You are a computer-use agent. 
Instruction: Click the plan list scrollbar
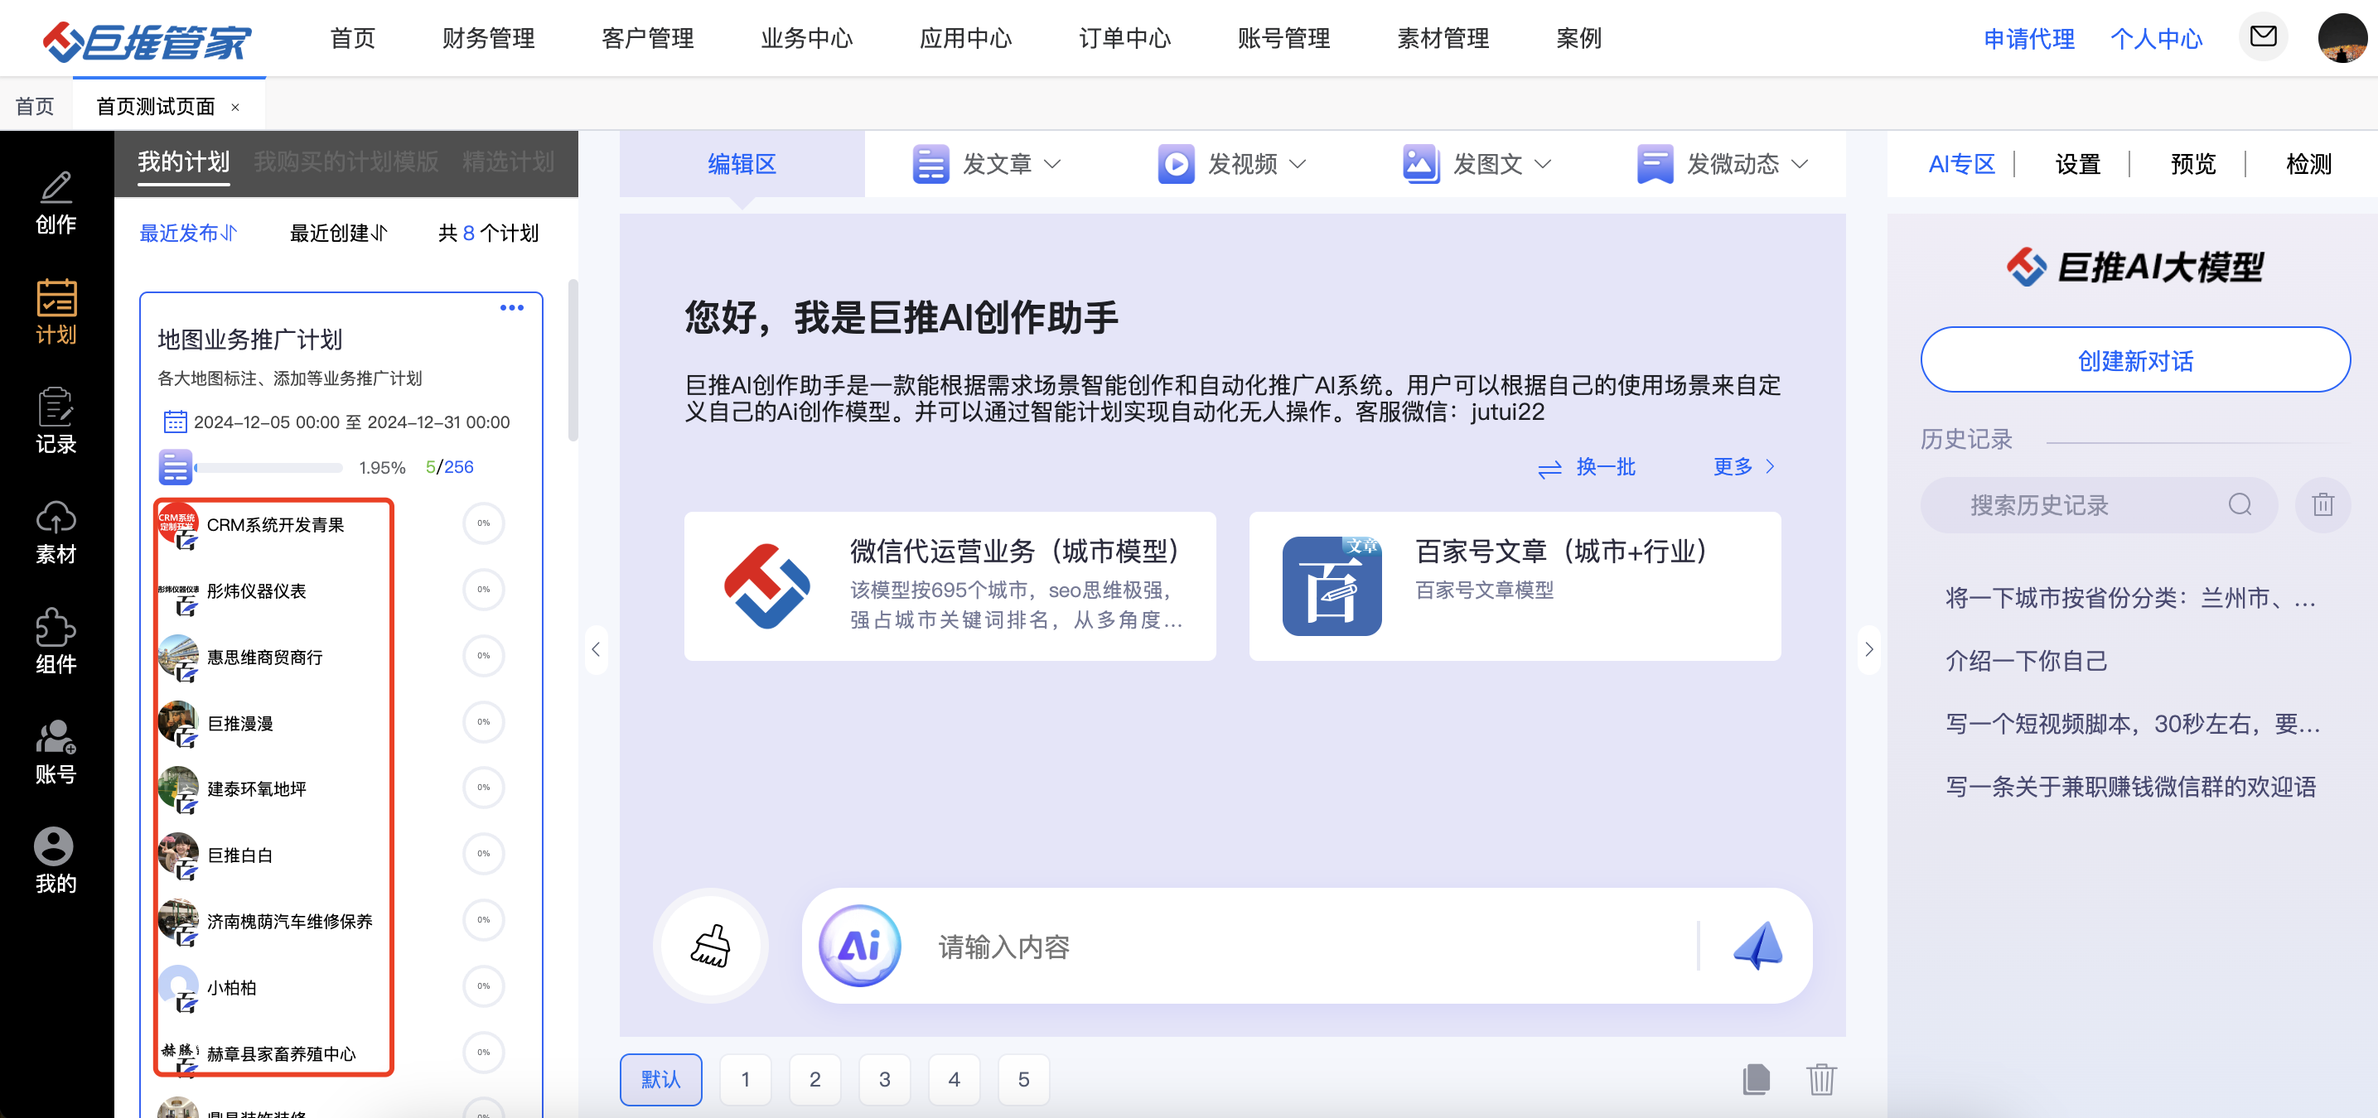(573, 359)
